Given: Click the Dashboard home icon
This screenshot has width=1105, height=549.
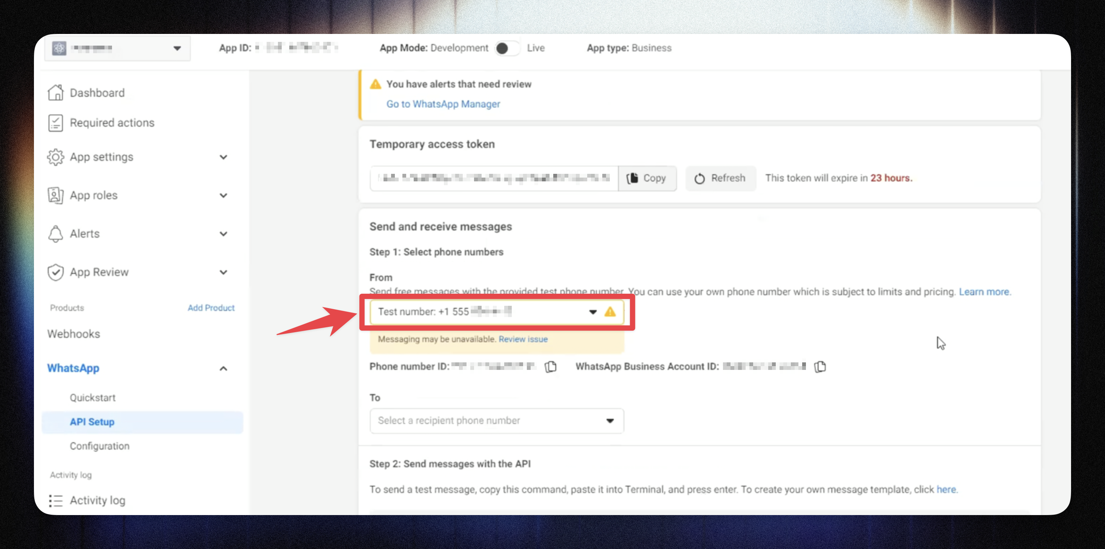Looking at the screenshot, I should tap(55, 93).
